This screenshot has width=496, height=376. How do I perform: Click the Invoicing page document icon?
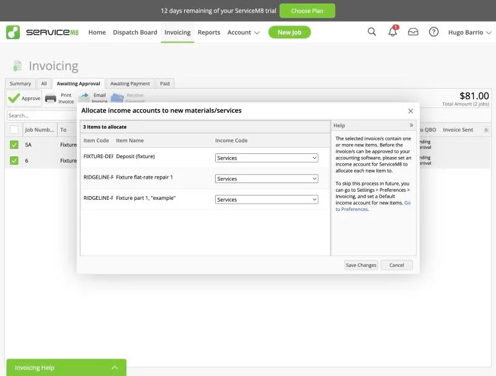[17, 66]
